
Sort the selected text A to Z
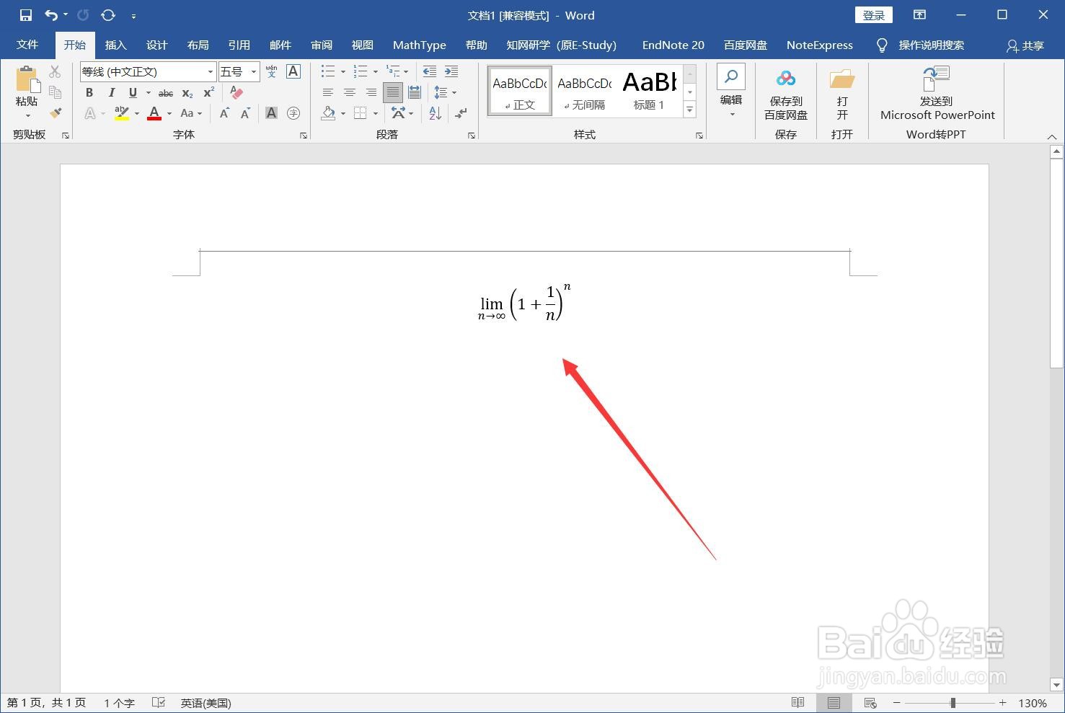[x=435, y=113]
